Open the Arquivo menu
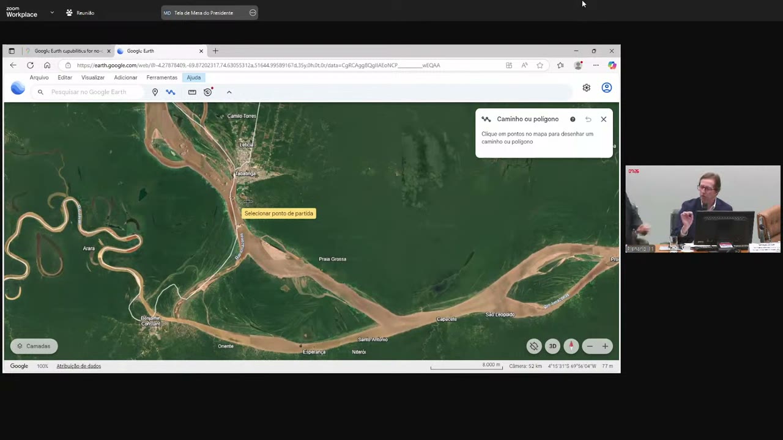This screenshot has width=783, height=440. (x=39, y=78)
